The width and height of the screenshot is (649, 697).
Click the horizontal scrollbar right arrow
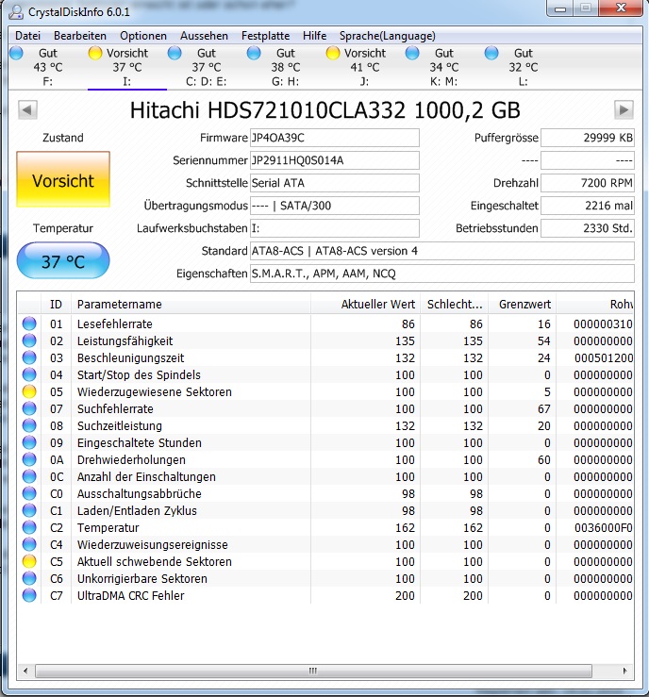624,671
